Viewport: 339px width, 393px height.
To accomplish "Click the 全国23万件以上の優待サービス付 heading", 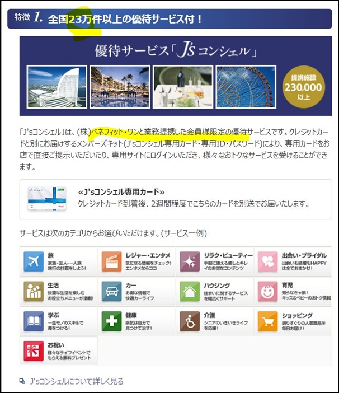I will coord(125,19).
